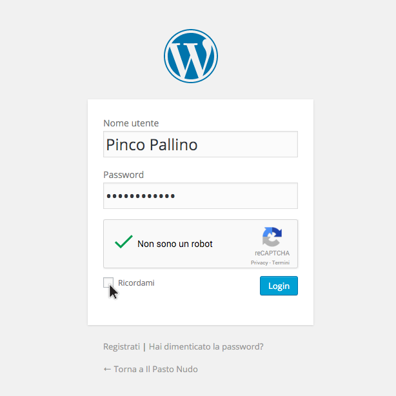
Task: Click the separator bar after Registrati
Action: pos(144,347)
